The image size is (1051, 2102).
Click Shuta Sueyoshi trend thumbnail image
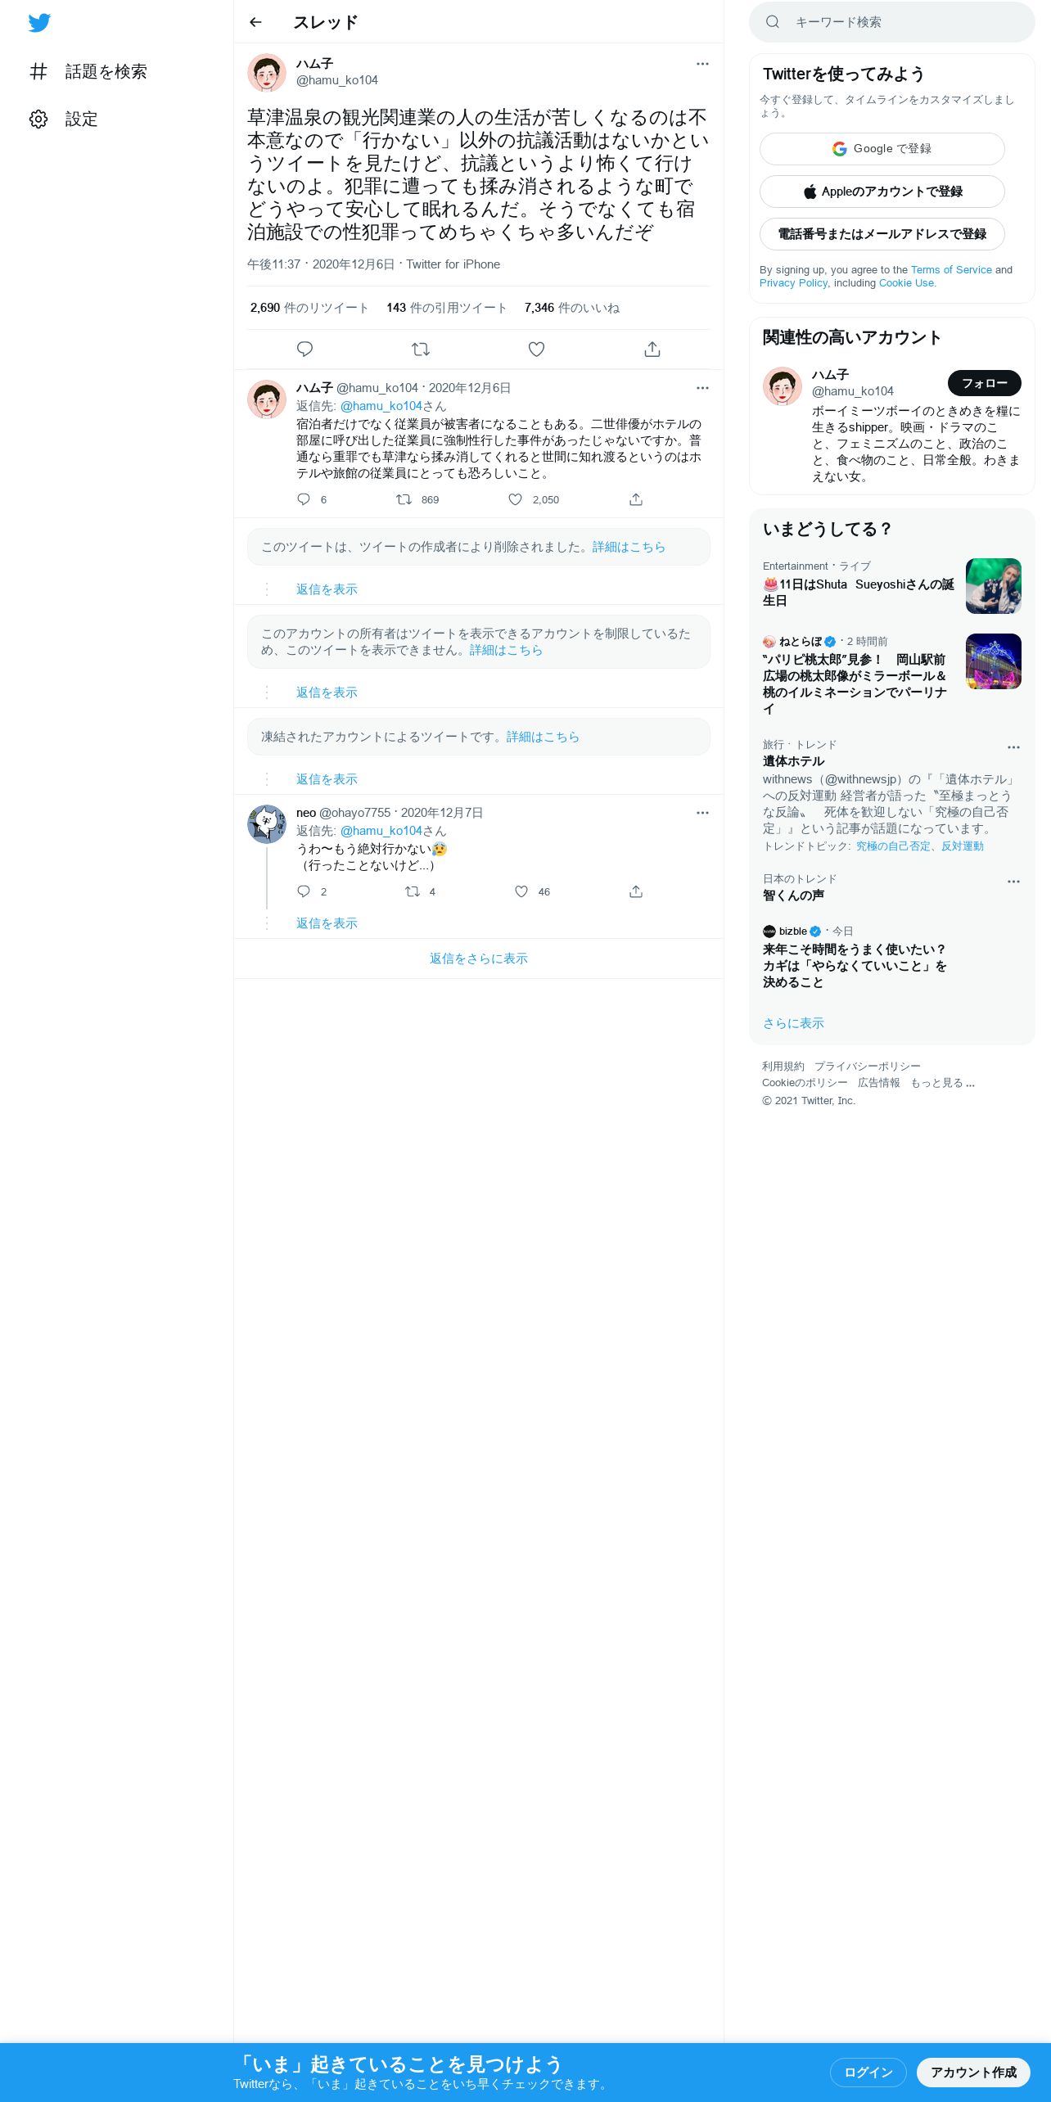pos(994,586)
